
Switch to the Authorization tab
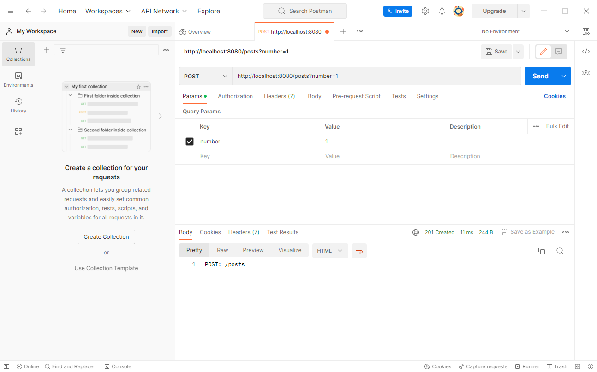point(235,96)
